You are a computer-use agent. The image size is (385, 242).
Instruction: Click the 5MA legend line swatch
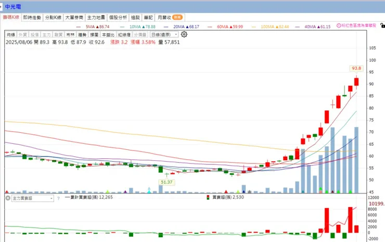point(79,27)
